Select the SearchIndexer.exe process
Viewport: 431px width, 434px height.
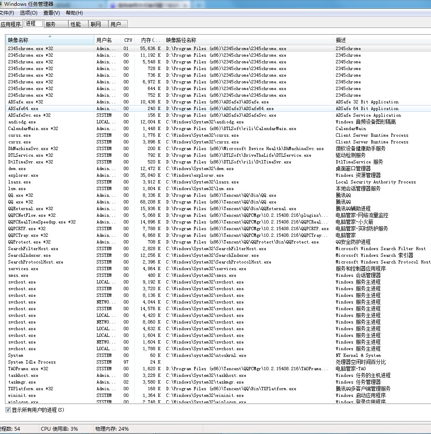click(x=218, y=255)
